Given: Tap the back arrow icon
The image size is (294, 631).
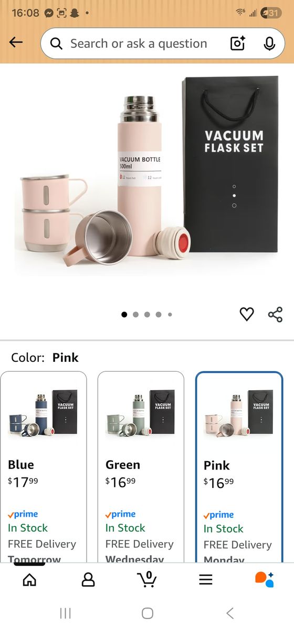Looking at the screenshot, I should click(16, 43).
